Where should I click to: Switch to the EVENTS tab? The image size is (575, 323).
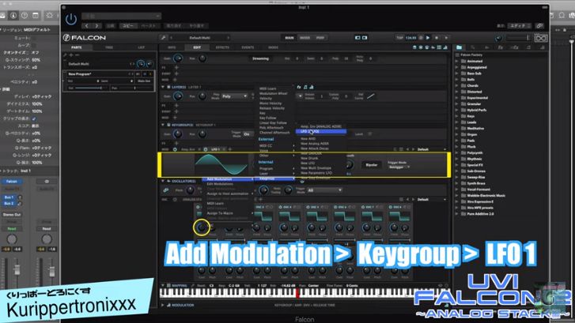coord(248,47)
